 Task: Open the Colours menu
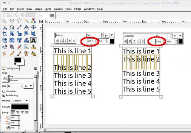[x=58, y=9]
